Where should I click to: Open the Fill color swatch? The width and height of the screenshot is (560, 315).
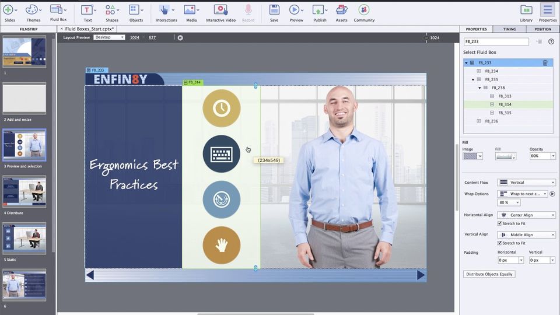point(505,156)
